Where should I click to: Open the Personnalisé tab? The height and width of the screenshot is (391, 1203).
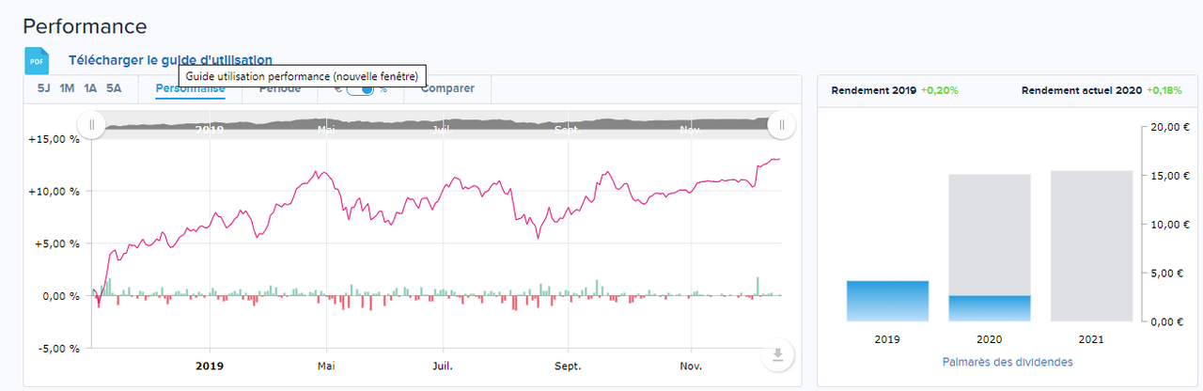click(191, 89)
